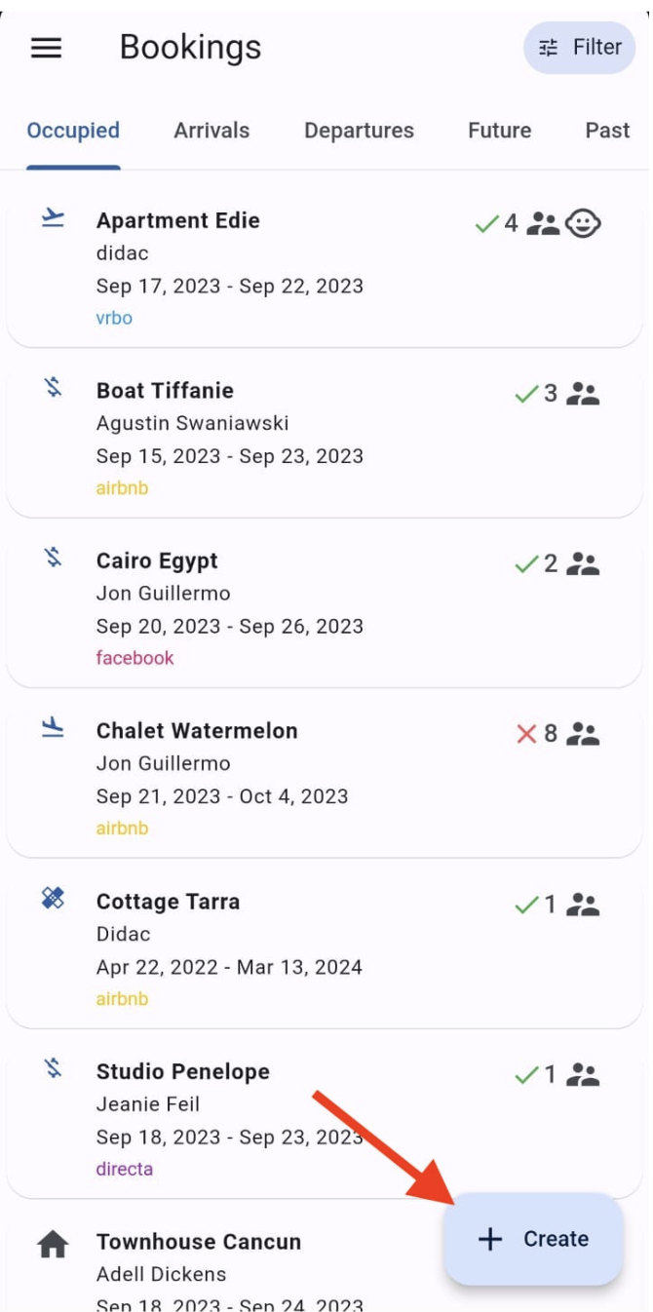Open the hamburger navigation menu
The image size is (653, 1312).
pos(46,47)
